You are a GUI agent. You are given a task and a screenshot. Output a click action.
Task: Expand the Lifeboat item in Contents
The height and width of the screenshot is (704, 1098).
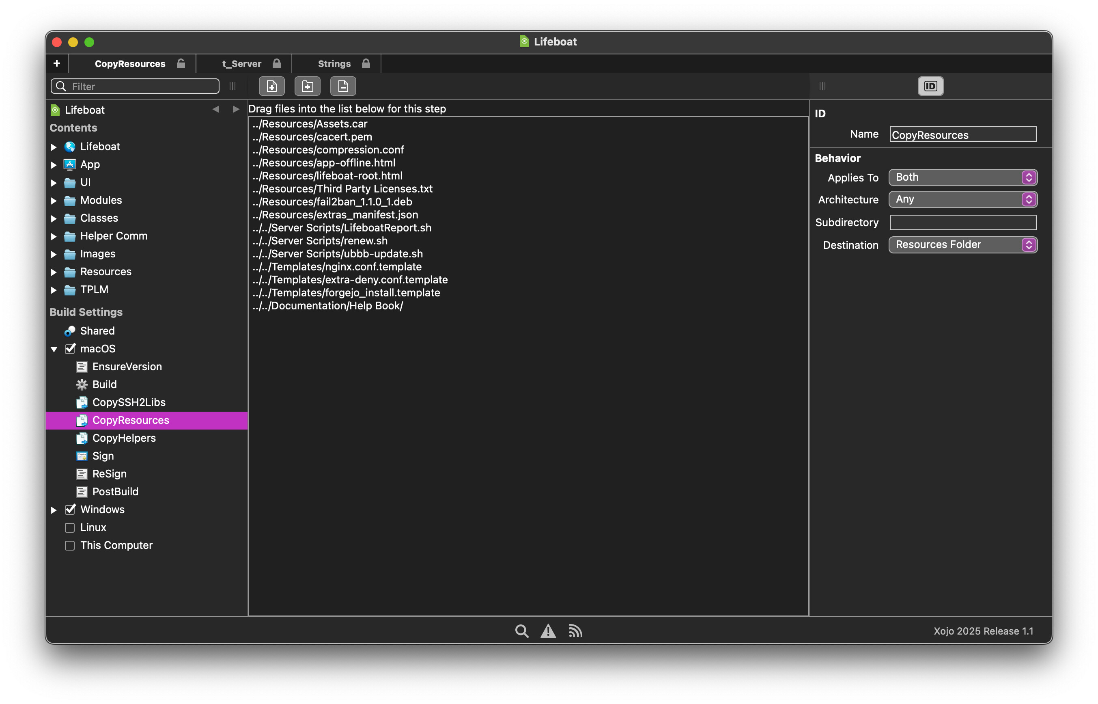coord(54,147)
